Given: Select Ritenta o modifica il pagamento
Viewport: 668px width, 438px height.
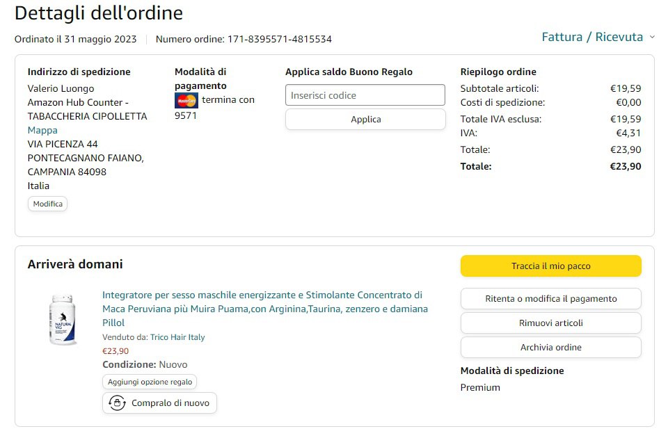Looking at the screenshot, I should [x=550, y=299].
